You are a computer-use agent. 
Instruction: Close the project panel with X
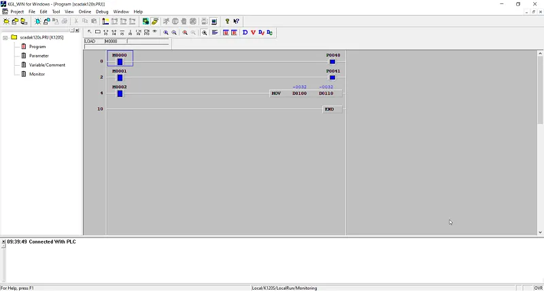point(77,31)
